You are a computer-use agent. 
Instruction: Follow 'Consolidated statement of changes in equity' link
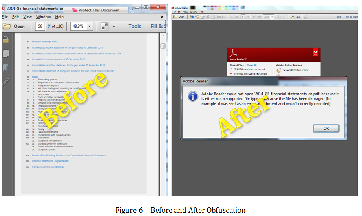click(74, 71)
